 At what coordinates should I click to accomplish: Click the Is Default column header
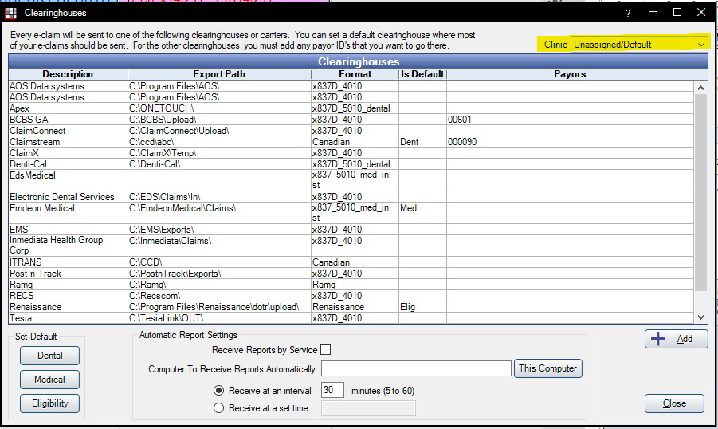[x=422, y=74]
